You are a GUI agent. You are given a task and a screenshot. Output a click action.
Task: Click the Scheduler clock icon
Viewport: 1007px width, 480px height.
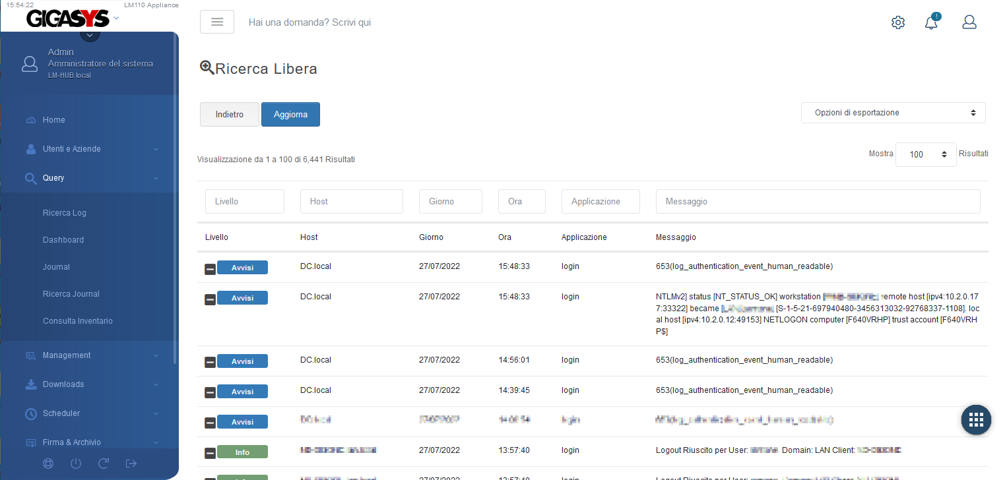[x=30, y=413]
